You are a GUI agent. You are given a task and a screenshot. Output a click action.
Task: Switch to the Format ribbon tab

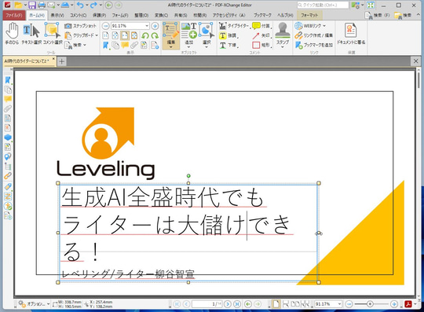(x=309, y=15)
